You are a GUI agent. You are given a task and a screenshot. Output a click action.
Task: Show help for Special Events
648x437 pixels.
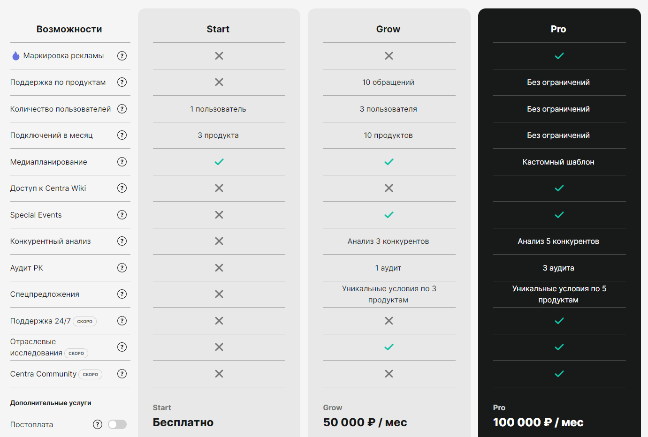point(122,215)
